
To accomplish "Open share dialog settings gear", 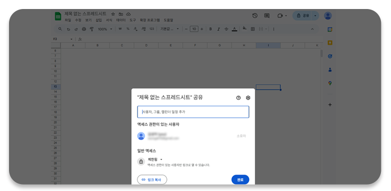I will (248, 98).
